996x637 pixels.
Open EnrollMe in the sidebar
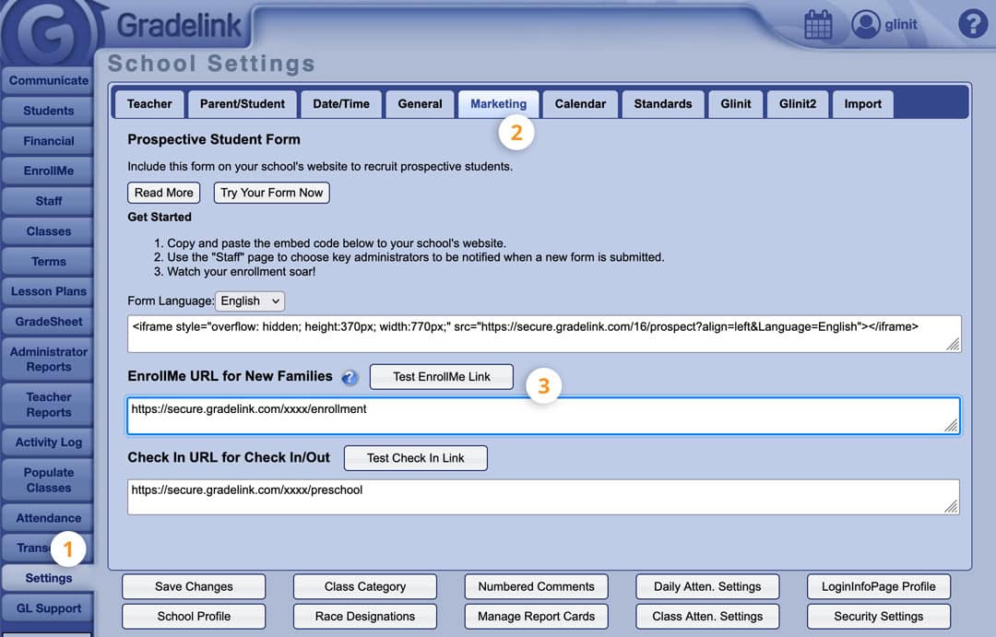(48, 171)
